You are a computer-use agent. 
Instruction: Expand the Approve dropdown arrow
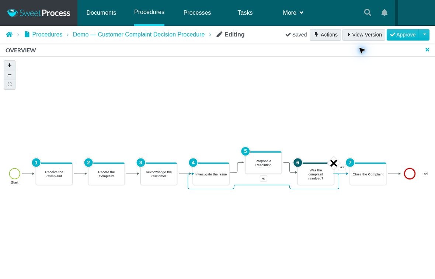point(424,35)
